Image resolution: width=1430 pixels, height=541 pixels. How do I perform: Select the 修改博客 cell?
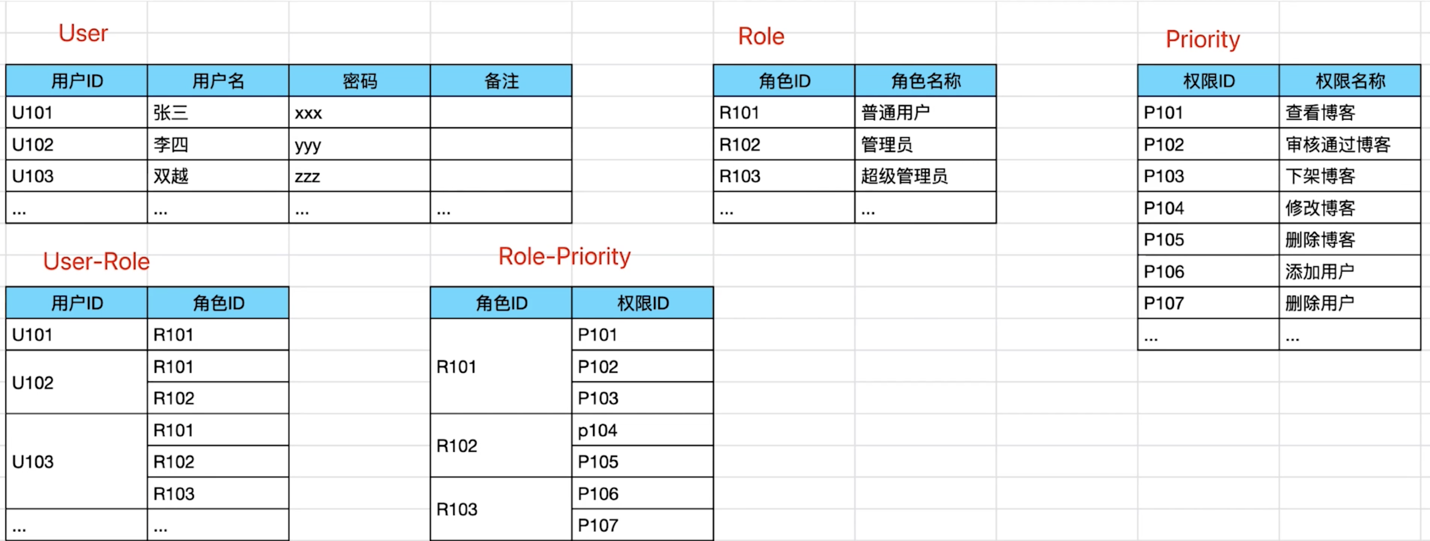coord(1349,208)
